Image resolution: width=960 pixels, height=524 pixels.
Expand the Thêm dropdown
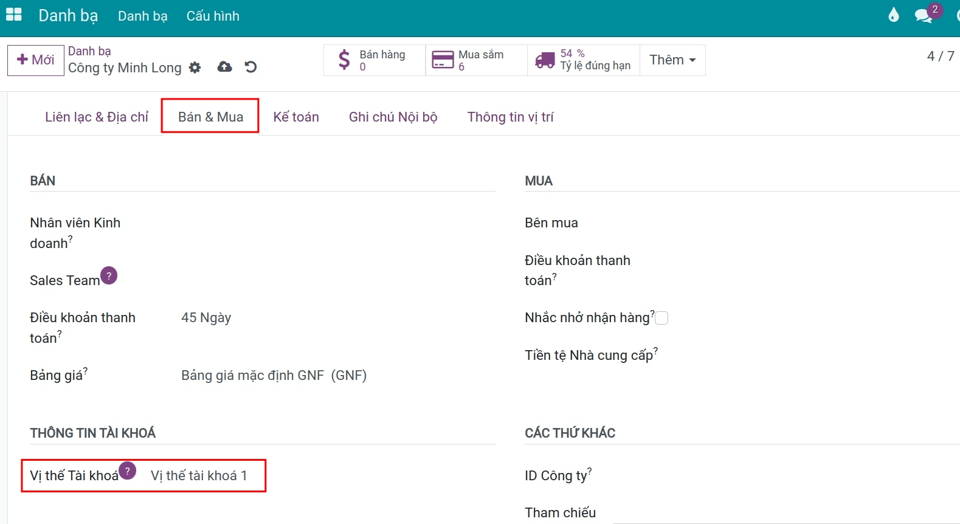pyautogui.click(x=672, y=60)
